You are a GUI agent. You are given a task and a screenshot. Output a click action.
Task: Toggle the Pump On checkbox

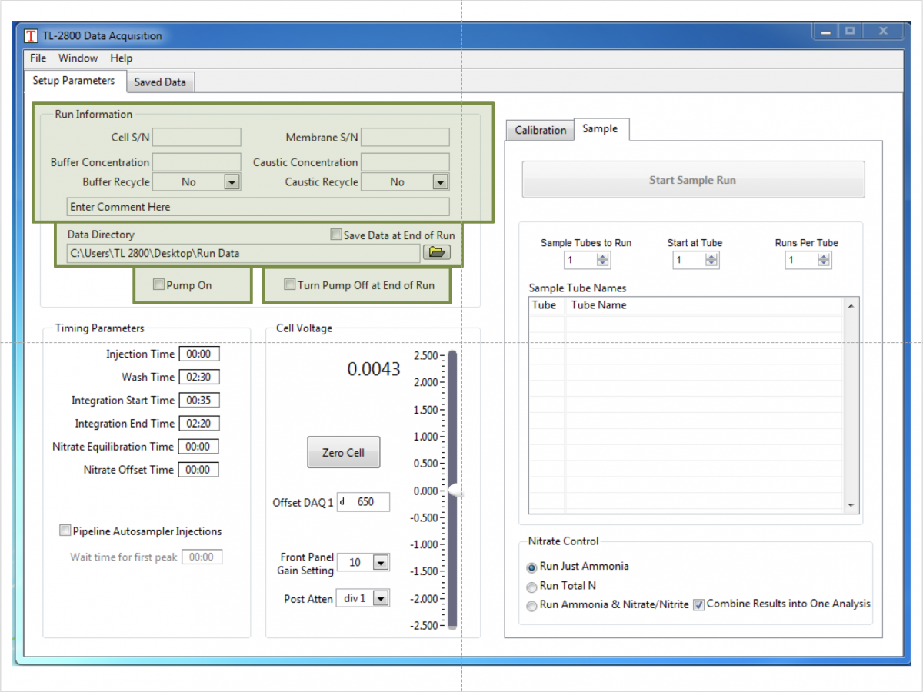point(158,284)
